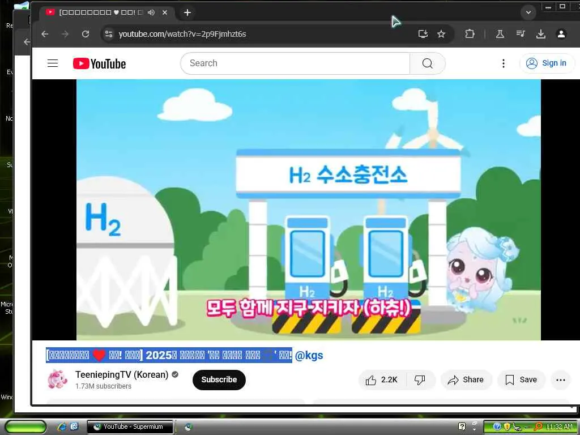The height and width of the screenshot is (435, 580).
Task: Share the video
Action: tap(466, 380)
